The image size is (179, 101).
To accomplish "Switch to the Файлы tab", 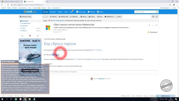I will click(60, 12).
